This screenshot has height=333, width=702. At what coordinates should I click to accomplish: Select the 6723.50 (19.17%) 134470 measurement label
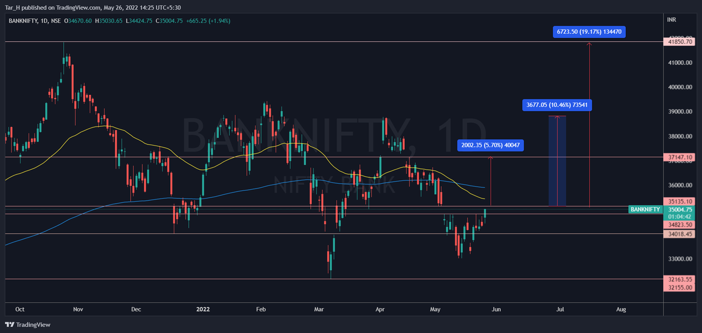[x=589, y=32]
